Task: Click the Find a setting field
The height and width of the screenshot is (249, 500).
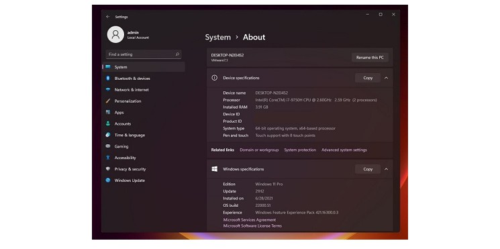Action: [144, 54]
